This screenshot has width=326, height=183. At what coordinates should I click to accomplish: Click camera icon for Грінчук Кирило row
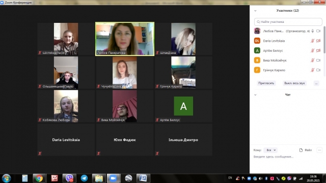point(318,70)
